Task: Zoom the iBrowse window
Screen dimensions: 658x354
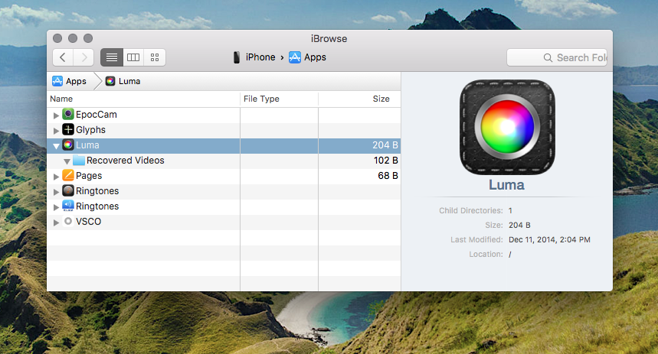Action: (87, 38)
